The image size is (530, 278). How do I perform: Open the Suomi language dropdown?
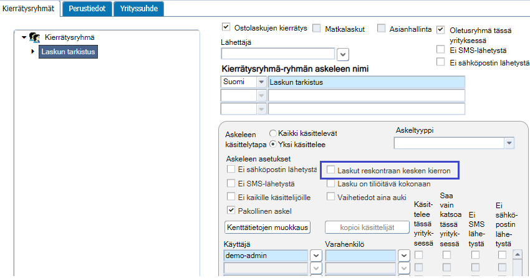(261, 82)
